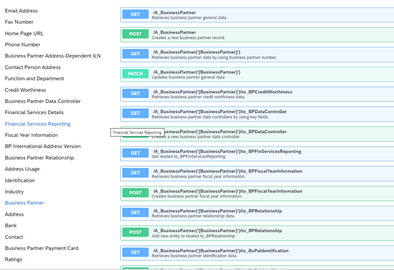Click POST badge for to_BPRelationship
Image resolution: width=394 pixels, height=270 pixels.
point(136,232)
